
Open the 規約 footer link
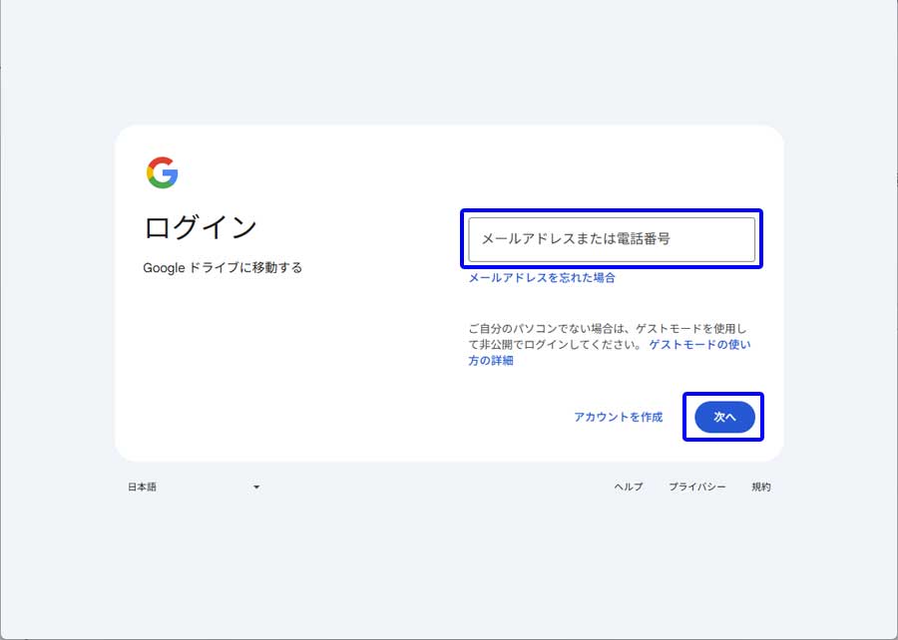760,487
